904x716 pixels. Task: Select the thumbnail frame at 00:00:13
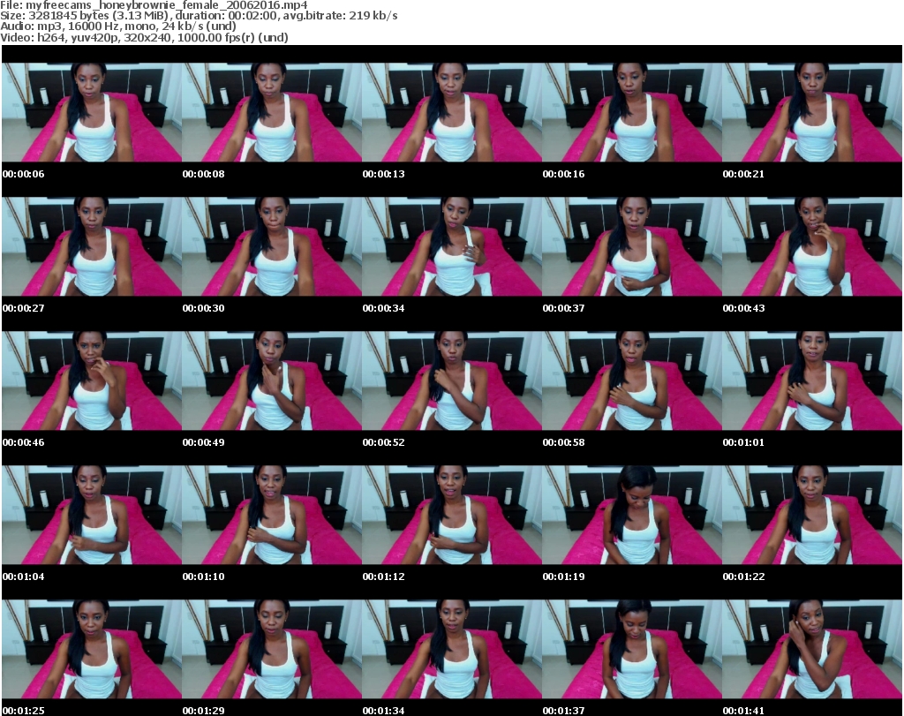click(x=452, y=112)
